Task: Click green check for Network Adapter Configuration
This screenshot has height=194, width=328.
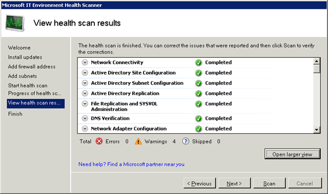Action: pos(198,129)
